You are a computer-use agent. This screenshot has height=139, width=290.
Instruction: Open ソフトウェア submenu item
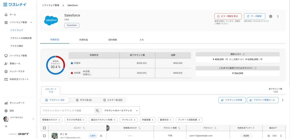pos(17,30)
